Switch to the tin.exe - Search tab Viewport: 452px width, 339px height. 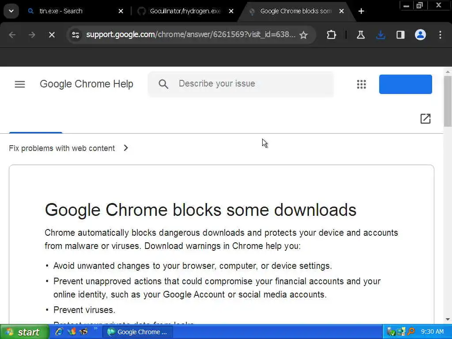click(x=61, y=11)
